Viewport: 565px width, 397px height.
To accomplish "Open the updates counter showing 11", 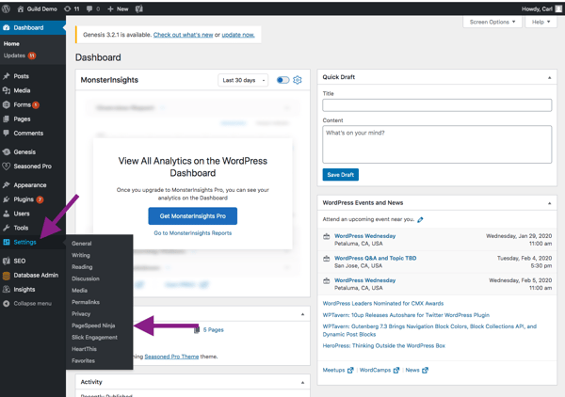I will (72, 9).
